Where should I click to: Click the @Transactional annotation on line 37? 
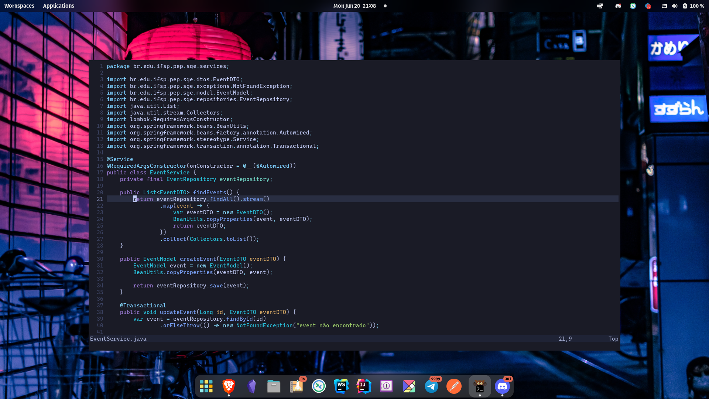[143, 306]
